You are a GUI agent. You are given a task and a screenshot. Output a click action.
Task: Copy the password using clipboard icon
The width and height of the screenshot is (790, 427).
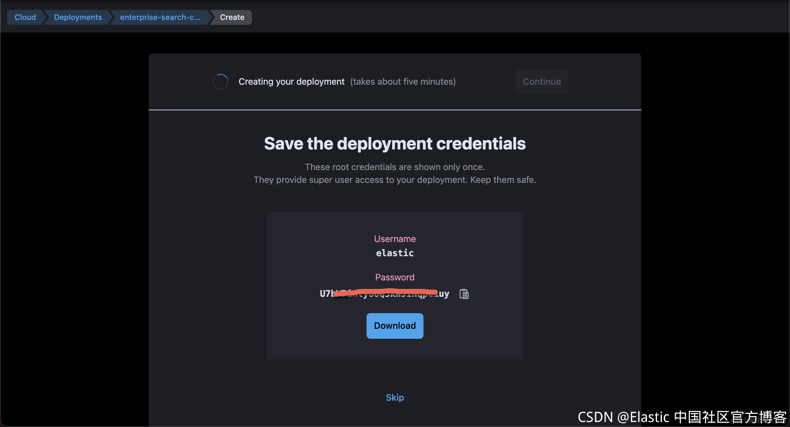[x=464, y=294]
